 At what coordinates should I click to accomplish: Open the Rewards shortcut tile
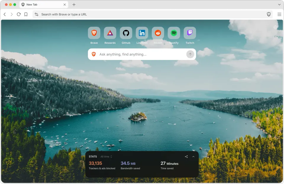(110, 33)
